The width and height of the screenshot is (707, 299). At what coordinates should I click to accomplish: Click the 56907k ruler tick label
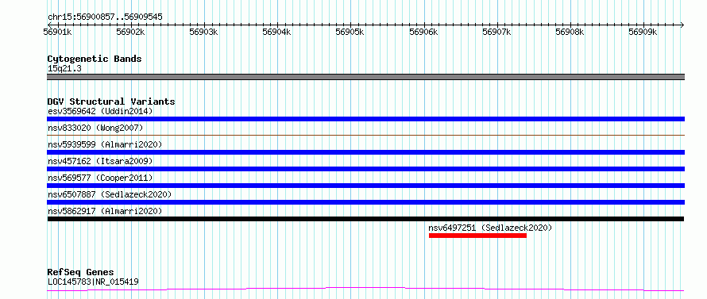tap(496, 32)
